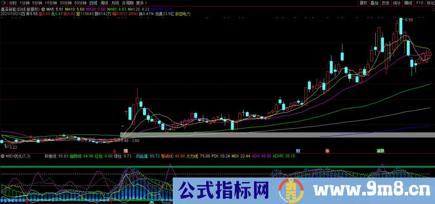Click the 榜 event marker icon
This screenshot has height=204, width=435.
coord(126,151)
